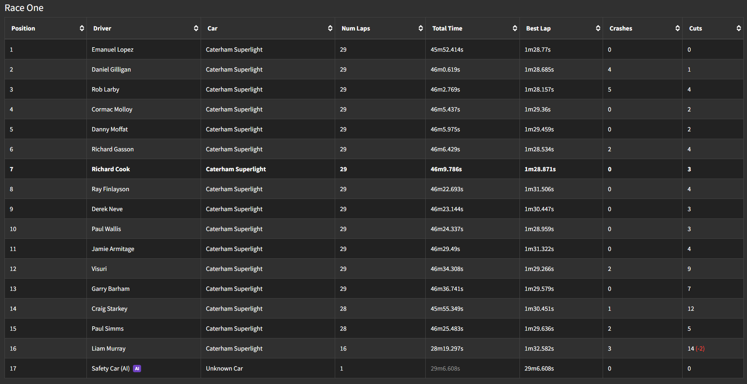The width and height of the screenshot is (747, 384).
Task: Click cuts value 12 for Craig Starkey
Action: click(x=691, y=309)
